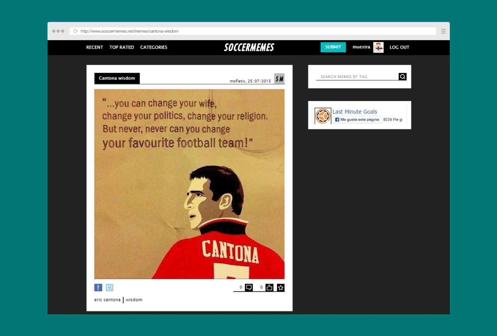The image size is (497, 336).
Task: Select the wisdom tag
Action: coord(134,300)
